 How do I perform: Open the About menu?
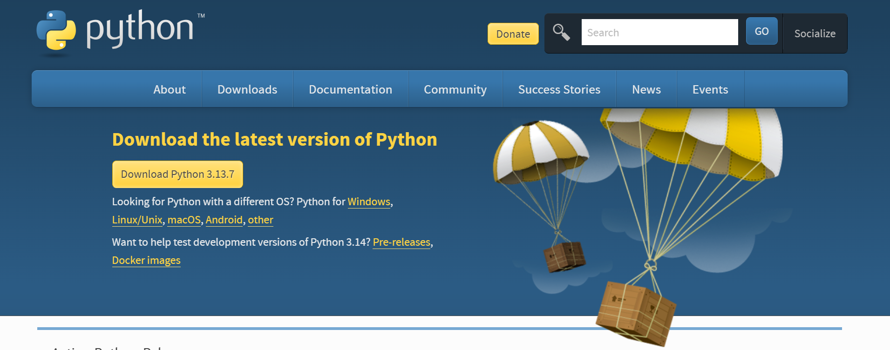tap(170, 89)
